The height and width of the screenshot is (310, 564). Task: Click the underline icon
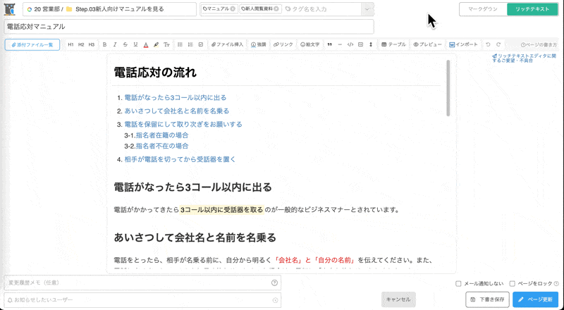[135, 44]
